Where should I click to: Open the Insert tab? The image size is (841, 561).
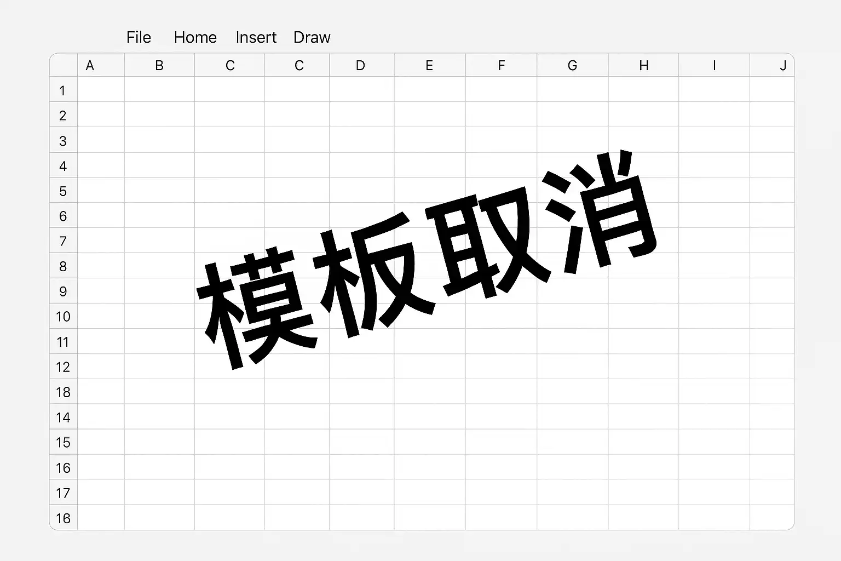(x=256, y=37)
